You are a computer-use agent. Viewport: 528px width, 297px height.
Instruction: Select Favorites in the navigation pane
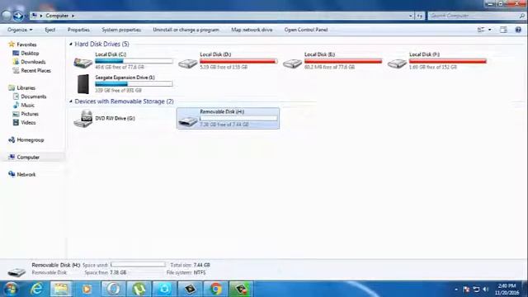[x=26, y=45]
